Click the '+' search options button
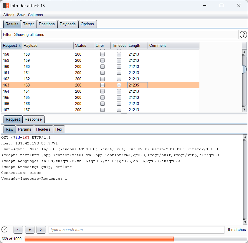Screen dimensions: 248x243 click(30, 229)
